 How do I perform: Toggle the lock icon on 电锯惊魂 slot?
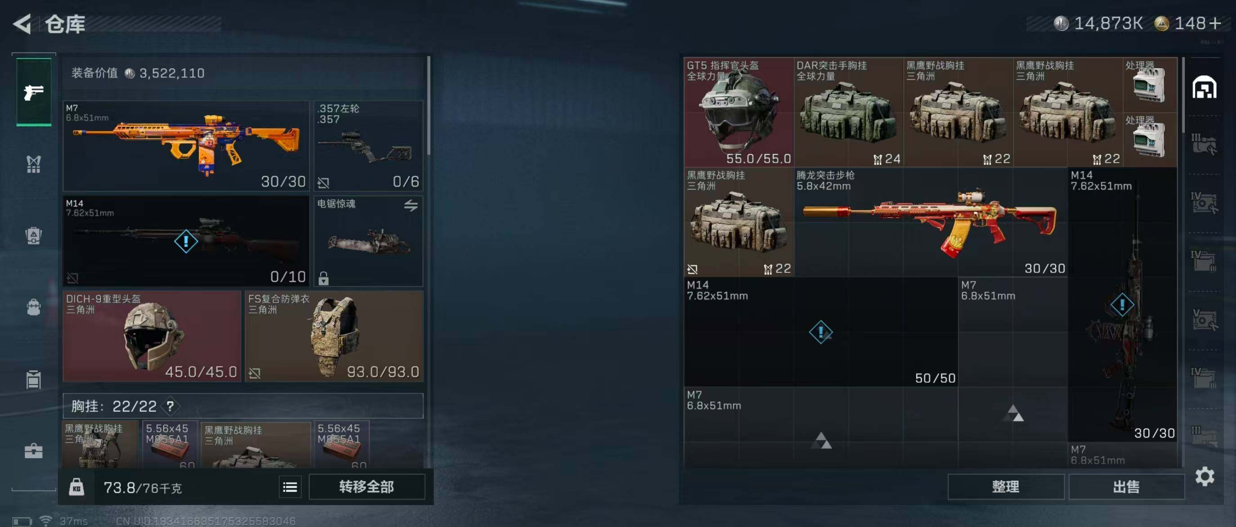(323, 278)
